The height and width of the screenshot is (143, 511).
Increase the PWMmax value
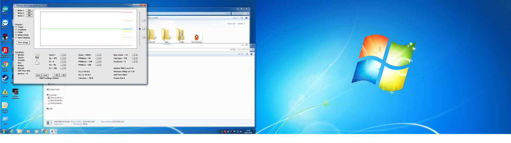pyautogui.click(x=100, y=61)
